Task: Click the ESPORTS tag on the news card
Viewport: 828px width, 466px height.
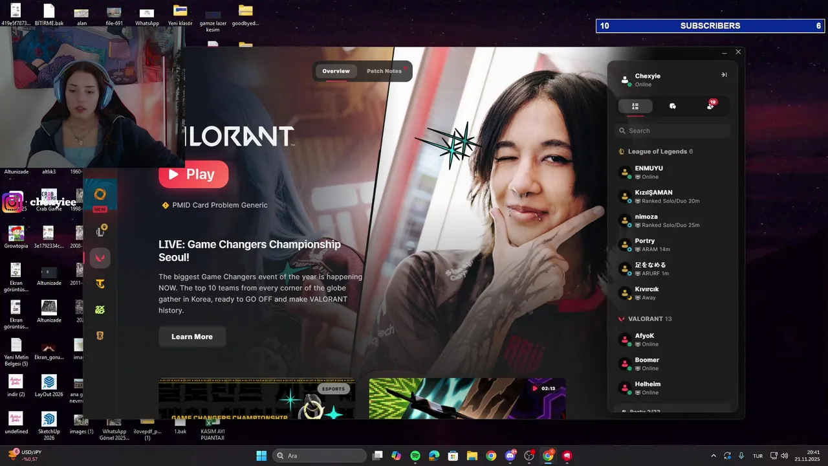Action: 334,389
